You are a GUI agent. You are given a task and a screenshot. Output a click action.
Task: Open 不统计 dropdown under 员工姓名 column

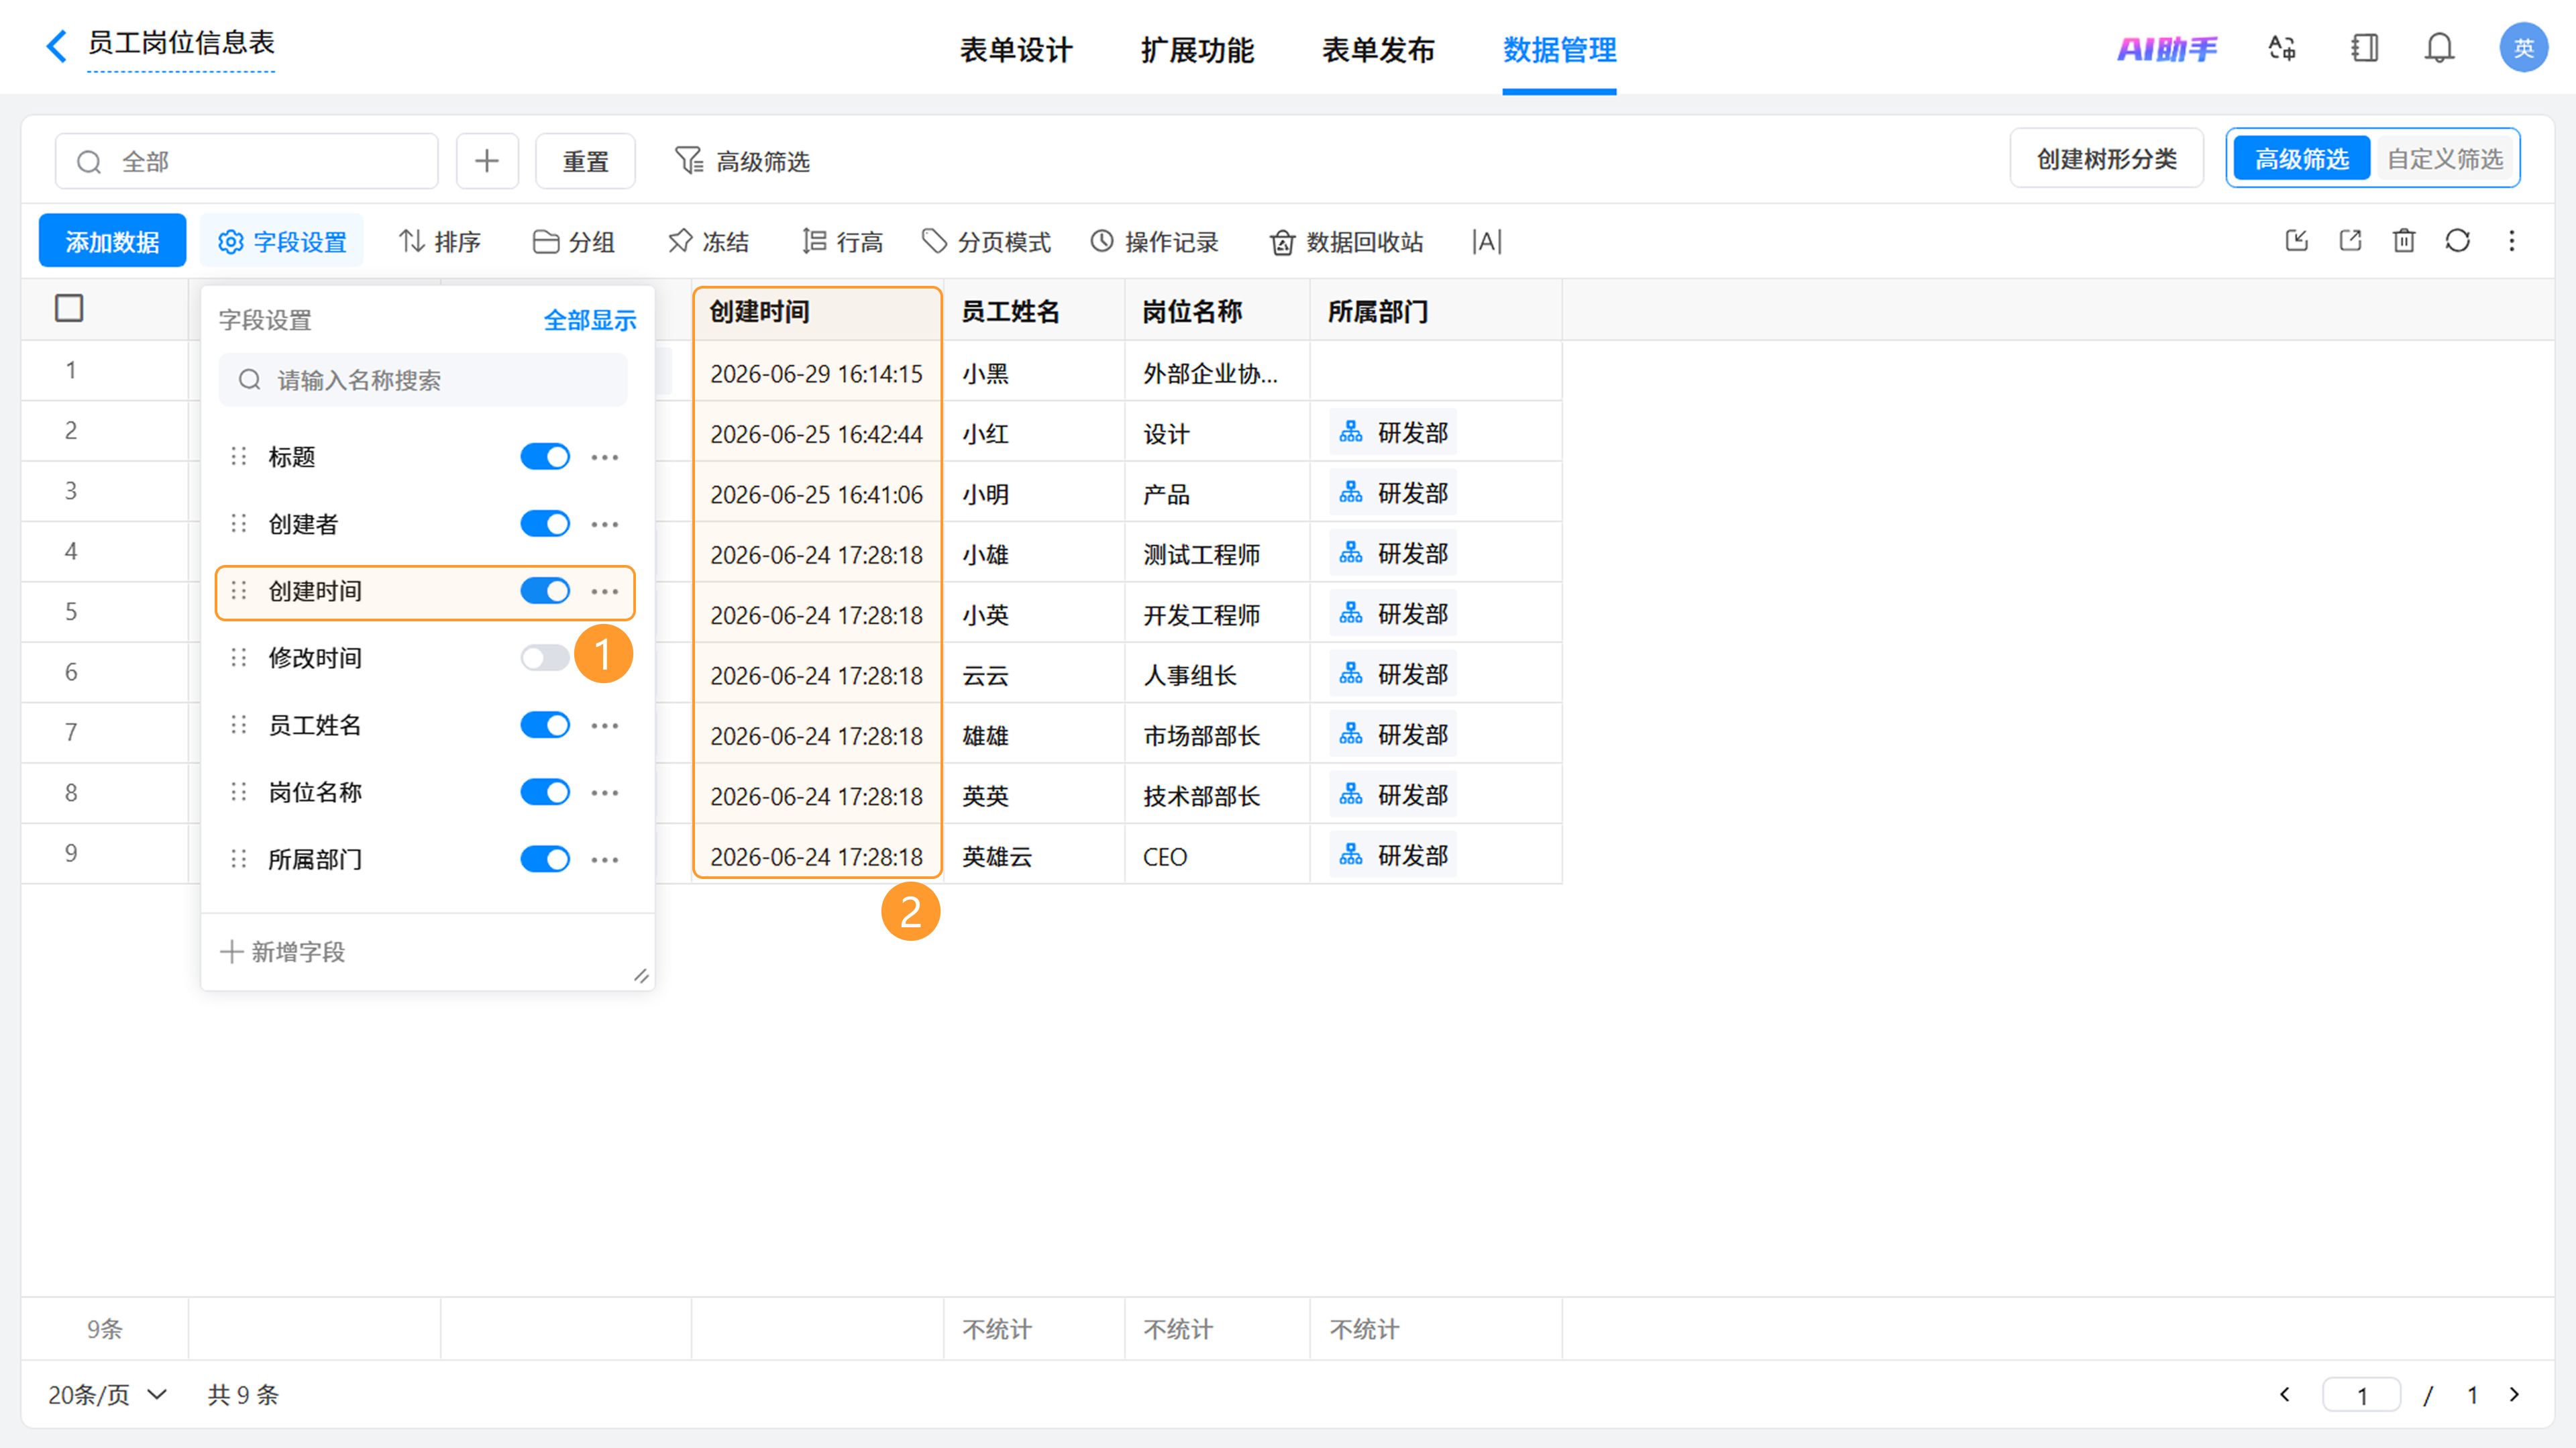pos(997,1329)
